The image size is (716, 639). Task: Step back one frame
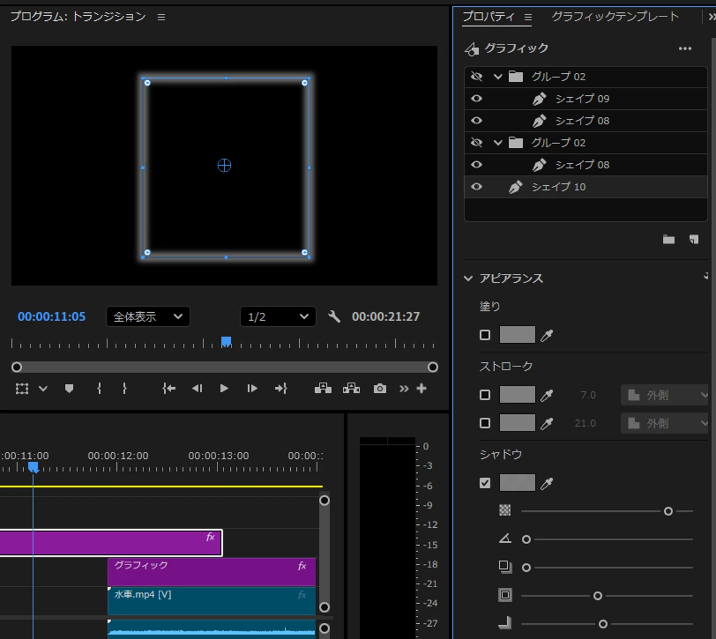click(197, 388)
